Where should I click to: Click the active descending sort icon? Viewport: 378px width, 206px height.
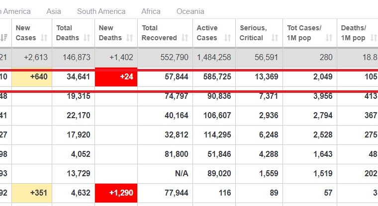point(4,38)
